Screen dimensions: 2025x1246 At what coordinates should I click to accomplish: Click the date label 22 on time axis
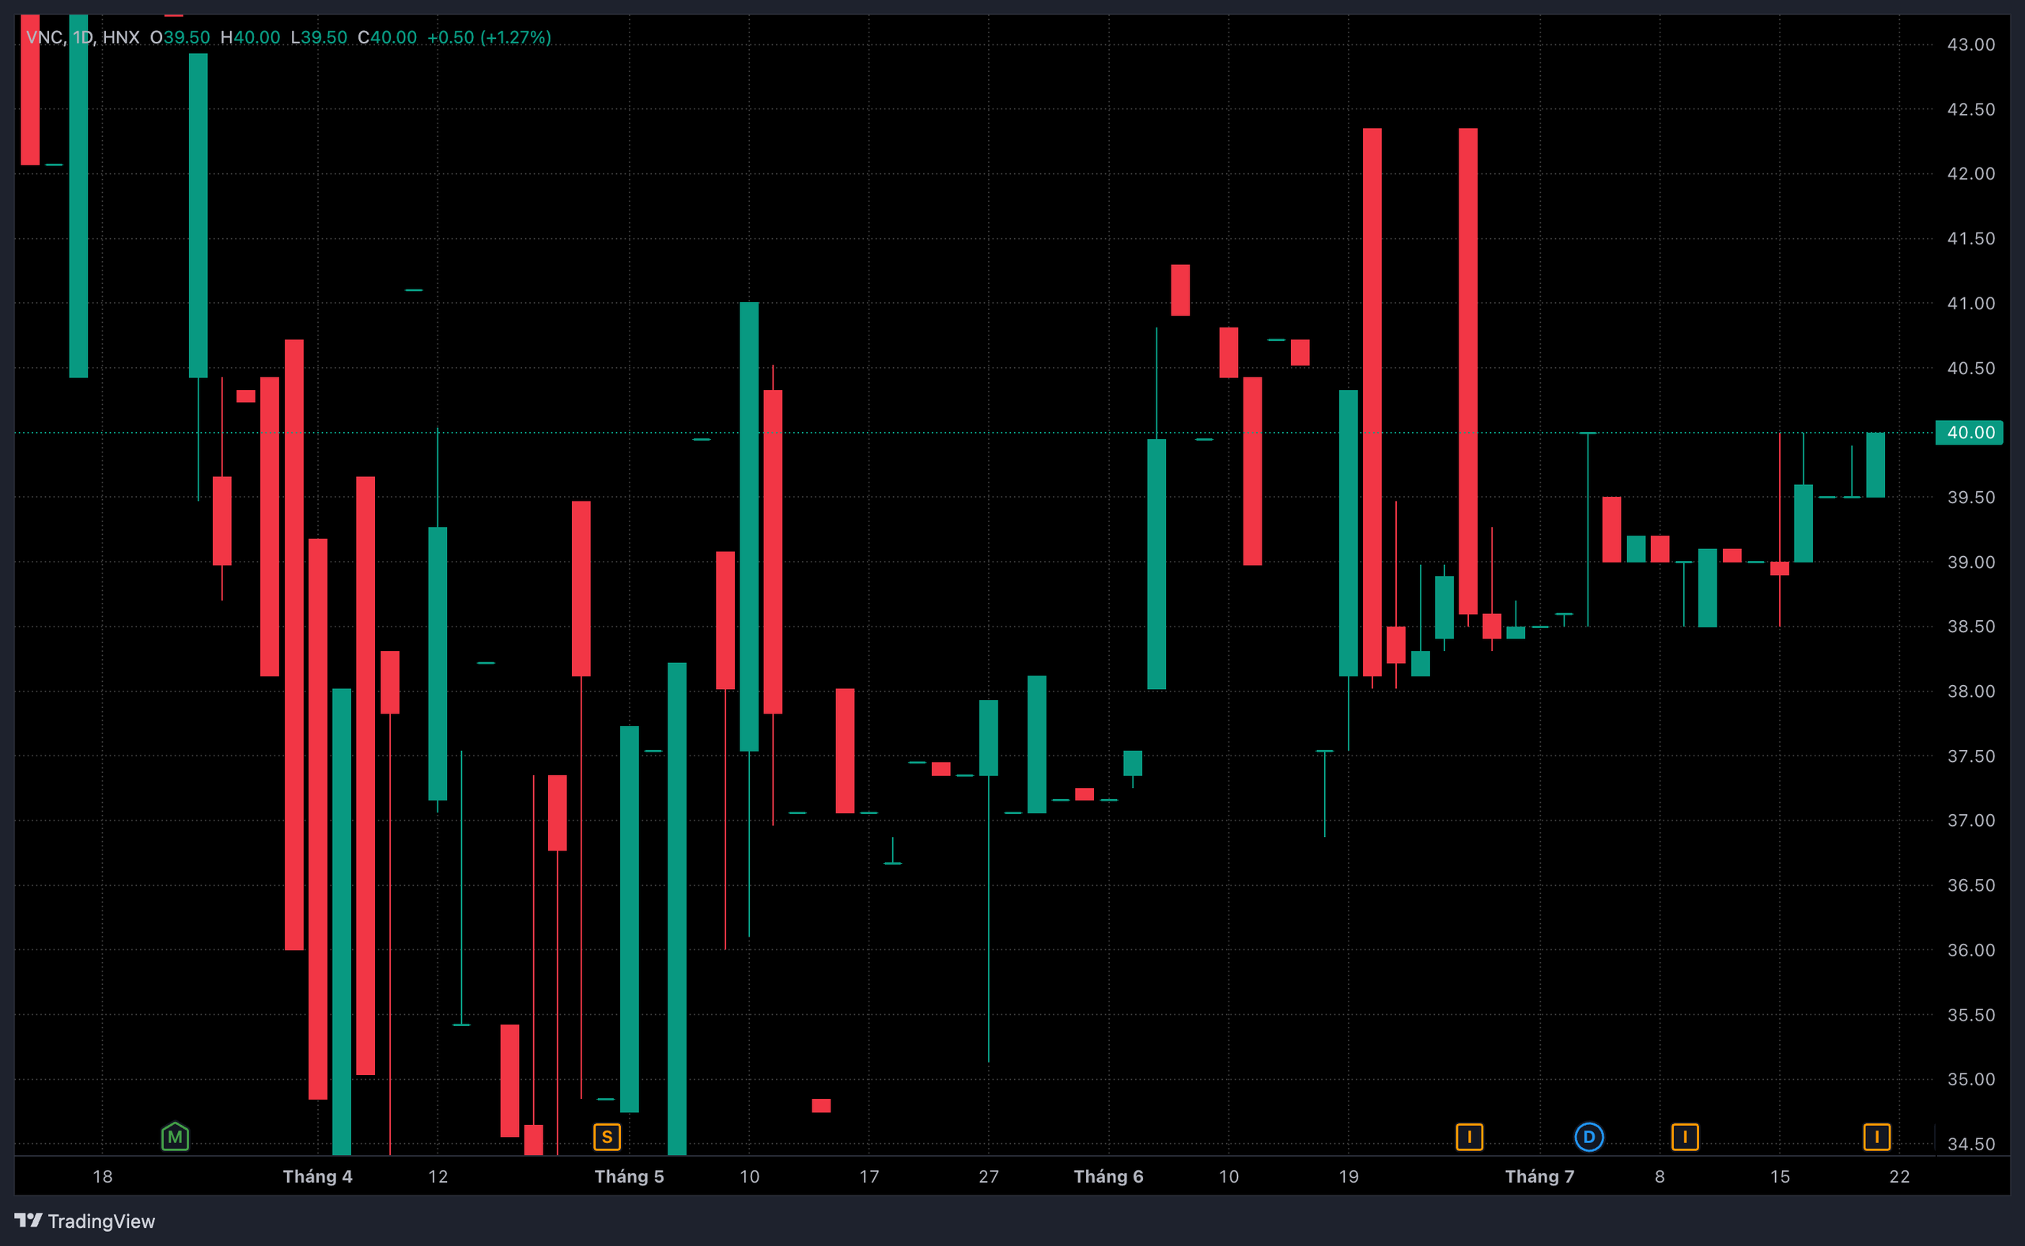1900,1176
